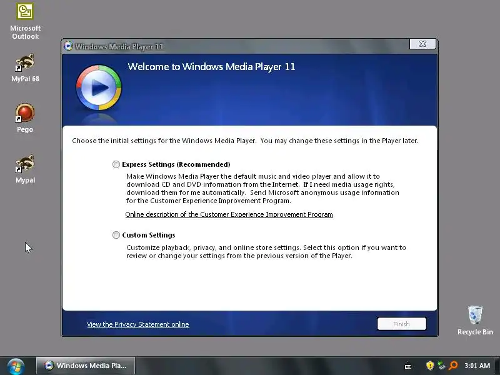The image size is (500, 375).
Task: Click the 'Make Windows Media Player the default' description
Action: (x=262, y=189)
